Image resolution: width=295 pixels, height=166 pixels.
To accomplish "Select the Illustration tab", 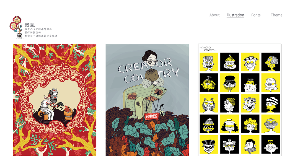I will click(x=235, y=15).
